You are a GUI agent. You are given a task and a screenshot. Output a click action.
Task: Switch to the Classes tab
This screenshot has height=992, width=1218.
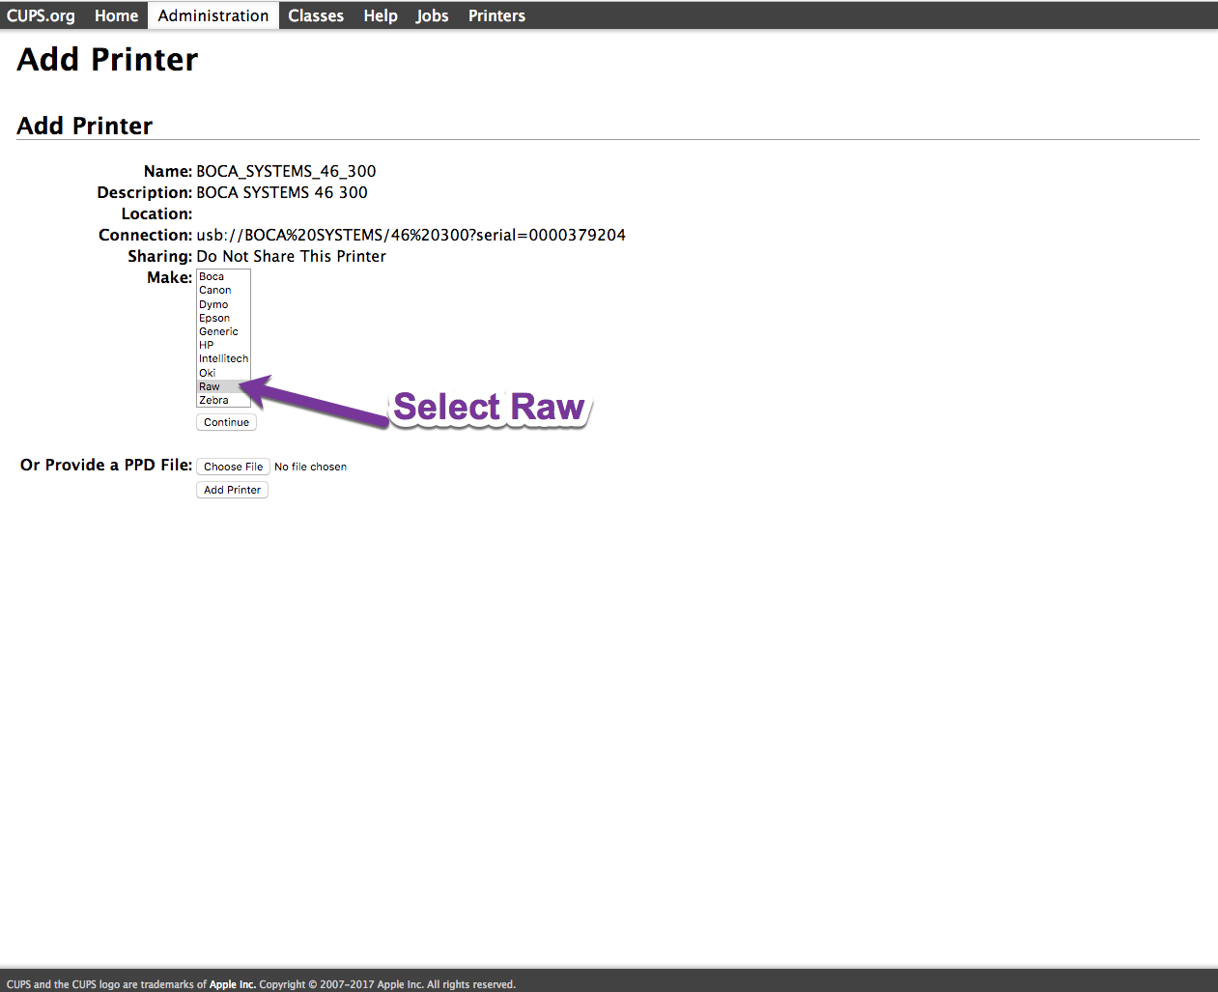pos(316,15)
